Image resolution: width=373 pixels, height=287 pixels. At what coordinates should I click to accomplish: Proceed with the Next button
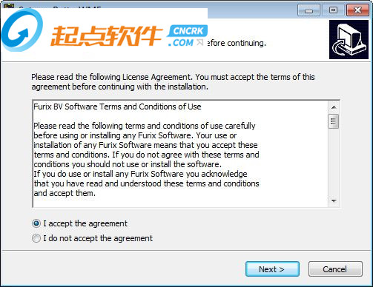272,269
